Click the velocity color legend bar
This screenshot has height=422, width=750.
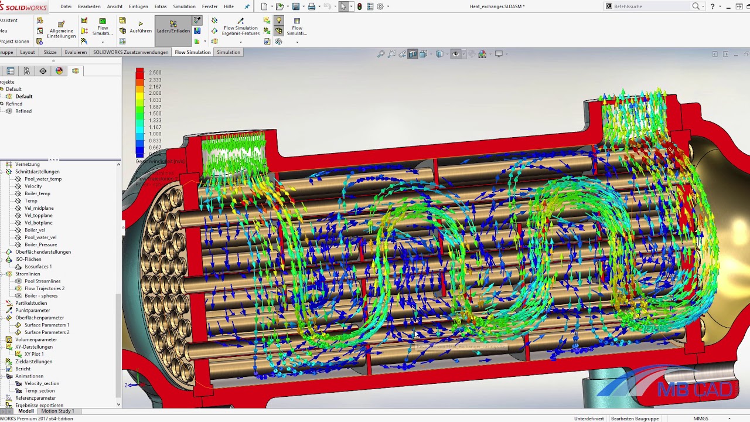pyautogui.click(x=140, y=111)
